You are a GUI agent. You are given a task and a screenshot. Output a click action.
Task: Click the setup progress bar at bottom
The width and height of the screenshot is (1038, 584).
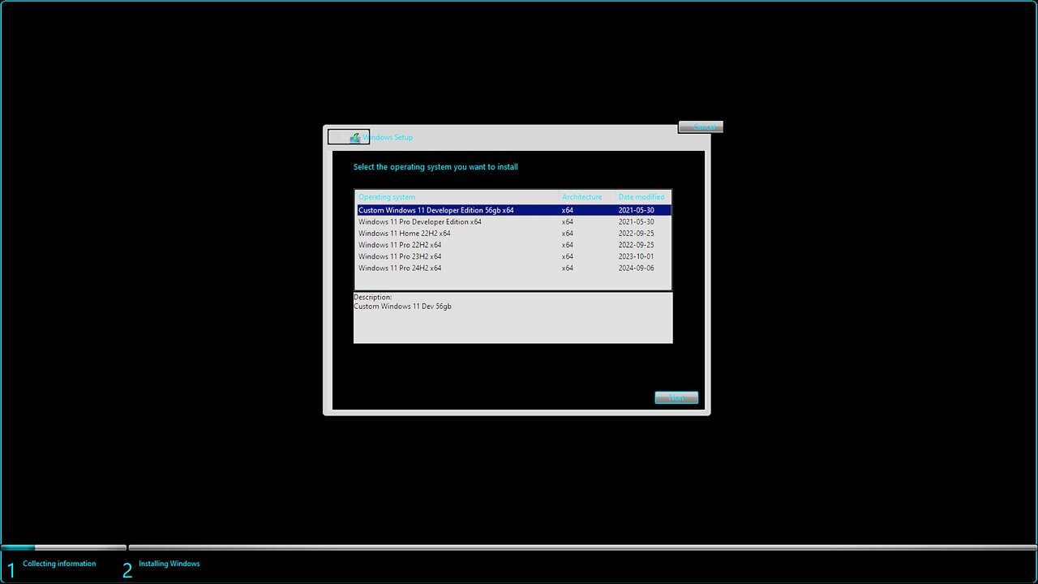pos(519,547)
